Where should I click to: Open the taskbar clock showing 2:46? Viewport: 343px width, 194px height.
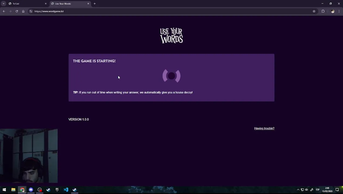tap(327, 190)
